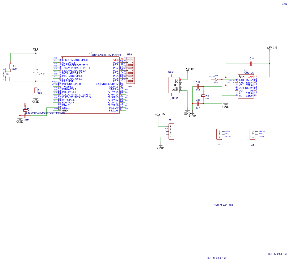This screenshot has width=290, height=262.
Task: Click the J2 three-pin header
Action: click(x=219, y=134)
